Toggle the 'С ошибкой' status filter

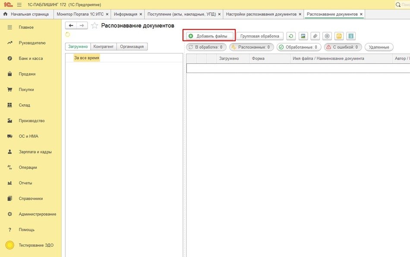pos(343,47)
